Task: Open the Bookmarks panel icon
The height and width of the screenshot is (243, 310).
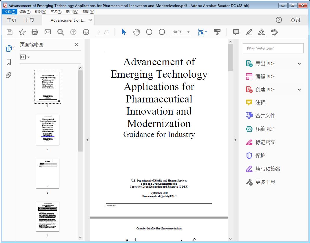Action: point(8,62)
